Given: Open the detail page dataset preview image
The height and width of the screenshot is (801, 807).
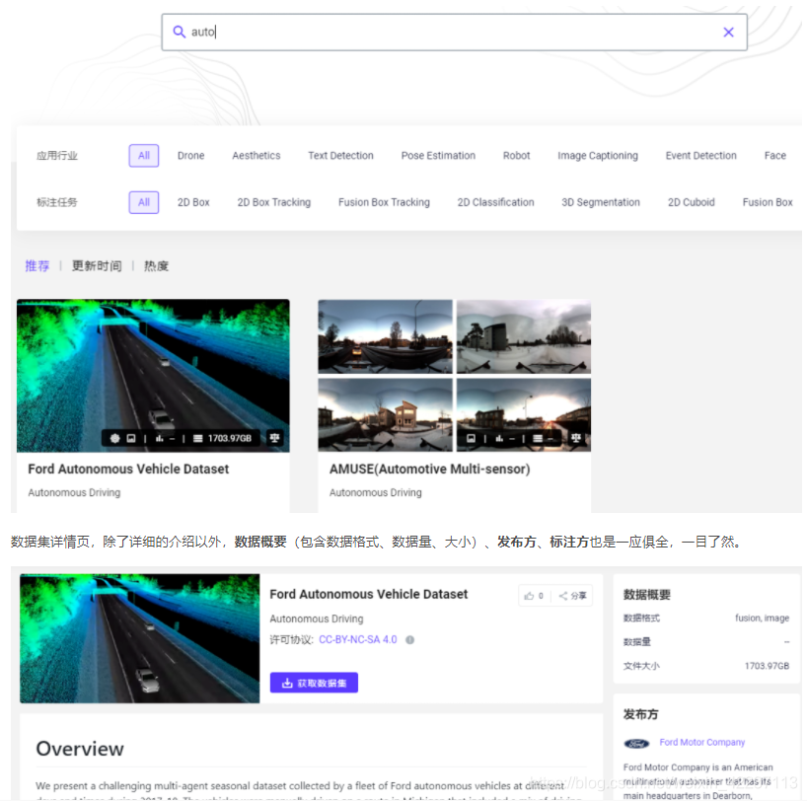Looking at the screenshot, I should click(140, 638).
